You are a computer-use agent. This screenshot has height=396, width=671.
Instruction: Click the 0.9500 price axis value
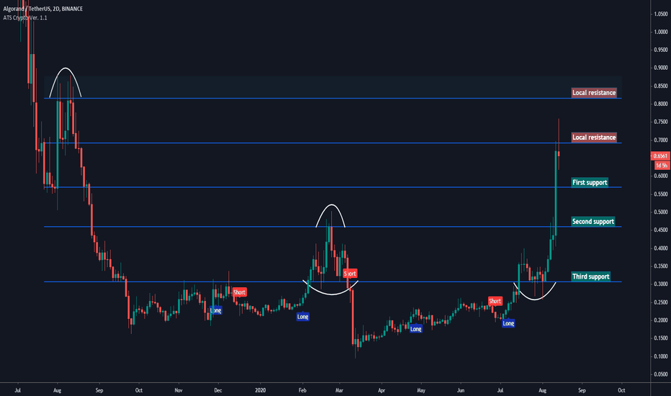(661, 50)
